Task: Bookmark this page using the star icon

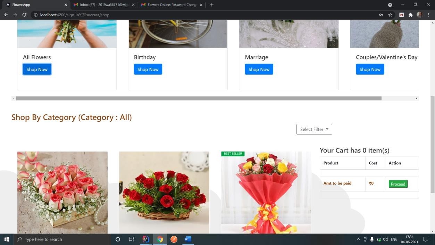Action: pos(390,15)
